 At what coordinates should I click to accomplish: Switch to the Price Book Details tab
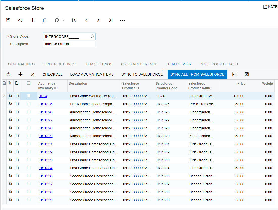click(x=219, y=64)
